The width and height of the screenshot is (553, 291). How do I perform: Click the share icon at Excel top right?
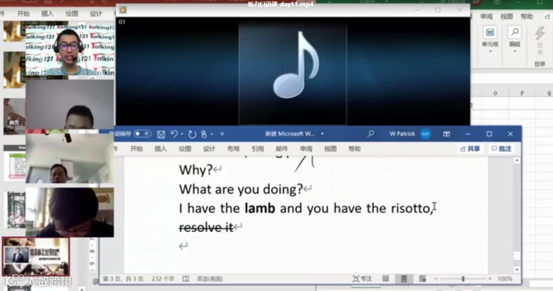point(547,16)
